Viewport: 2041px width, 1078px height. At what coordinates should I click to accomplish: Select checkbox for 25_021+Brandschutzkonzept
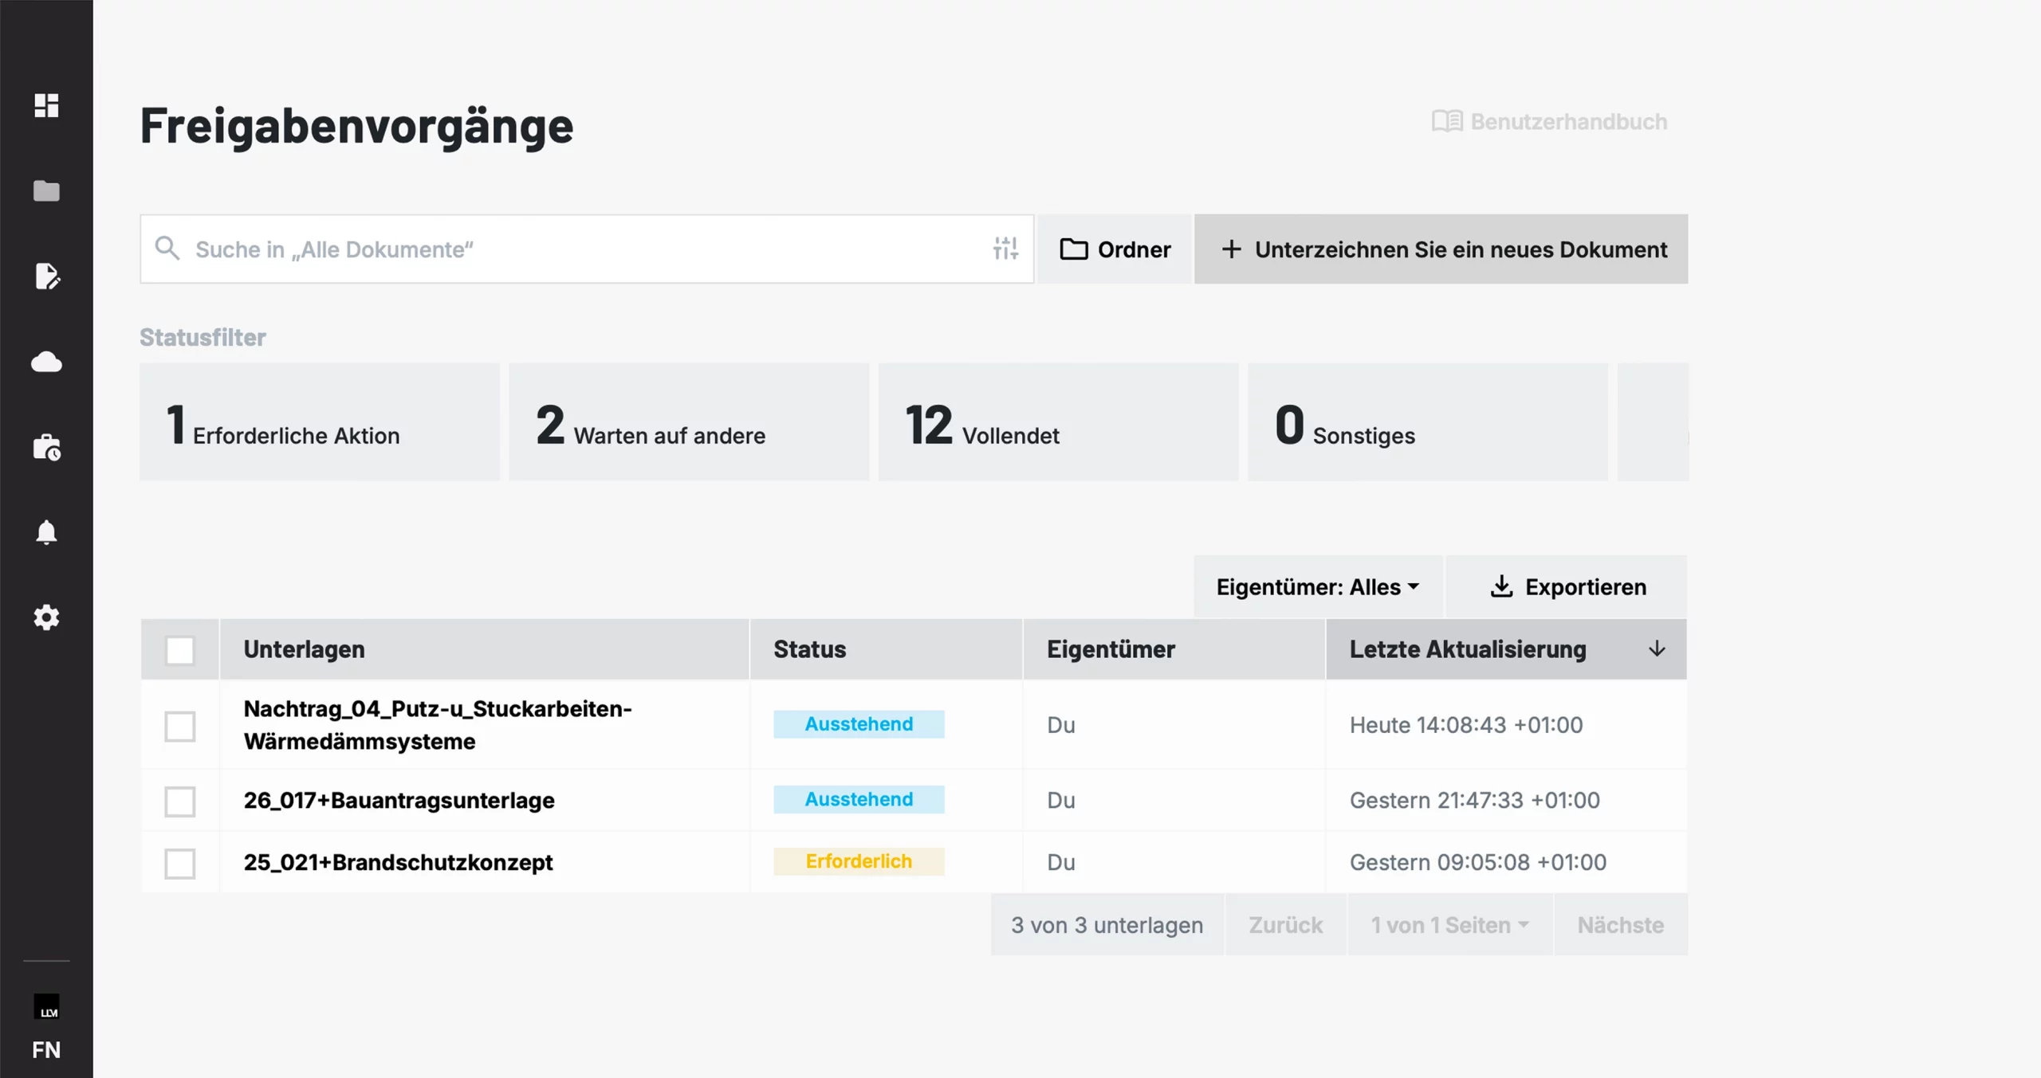[x=179, y=863]
